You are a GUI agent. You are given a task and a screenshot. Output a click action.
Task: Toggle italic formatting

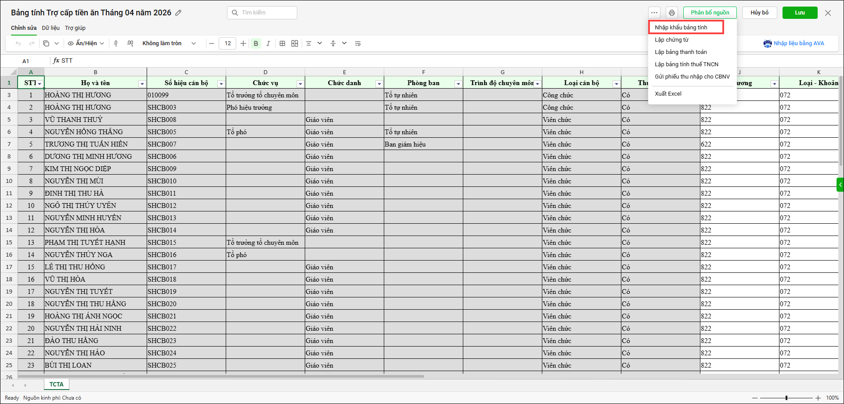pyautogui.click(x=268, y=43)
